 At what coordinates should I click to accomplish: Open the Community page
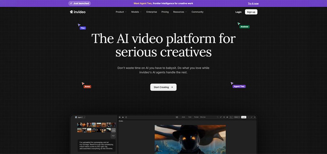coord(197,12)
